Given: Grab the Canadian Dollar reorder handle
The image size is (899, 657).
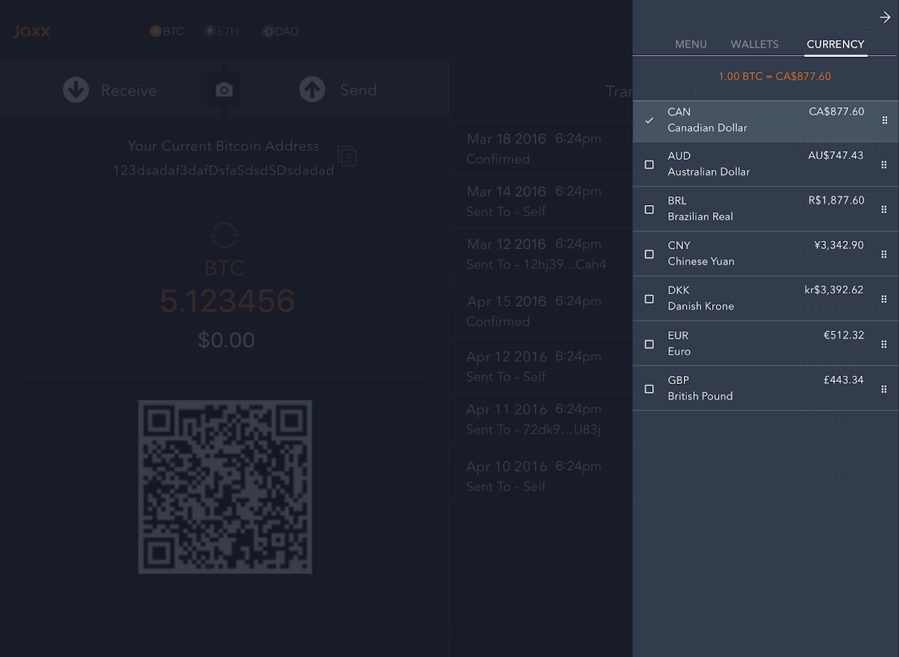Looking at the screenshot, I should tap(884, 120).
